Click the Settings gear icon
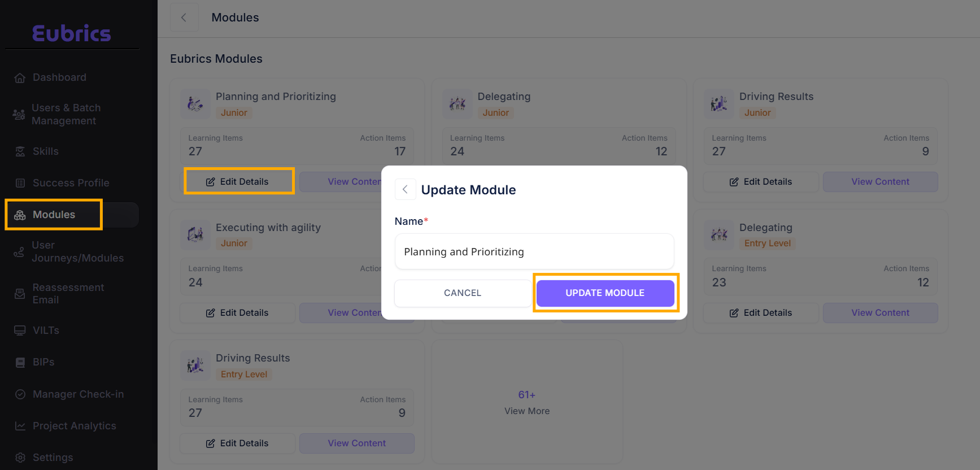This screenshot has height=470, width=980. point(20,458)
